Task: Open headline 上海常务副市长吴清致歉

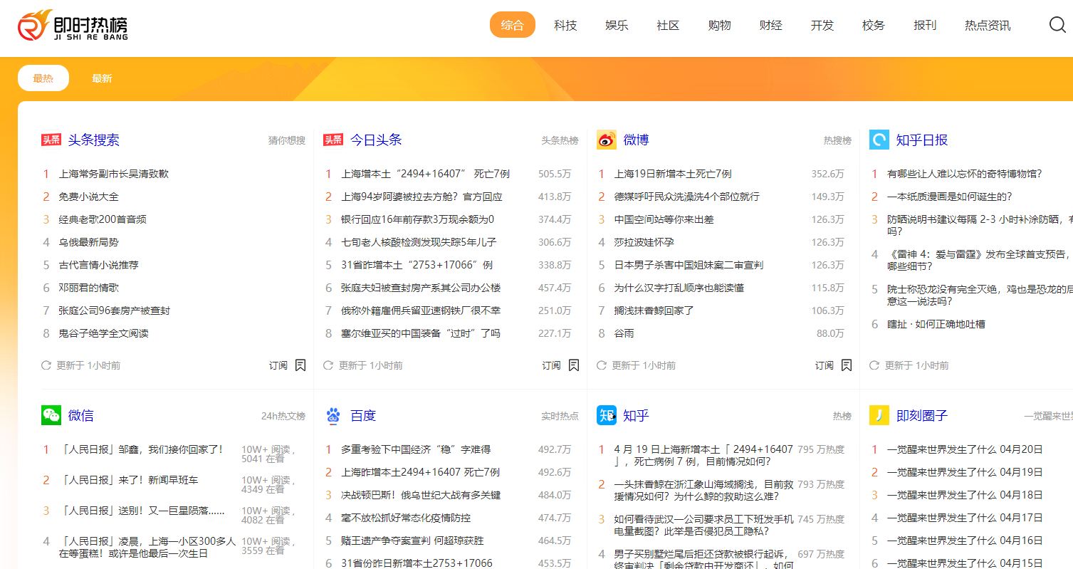Action: tap(114, 174)
